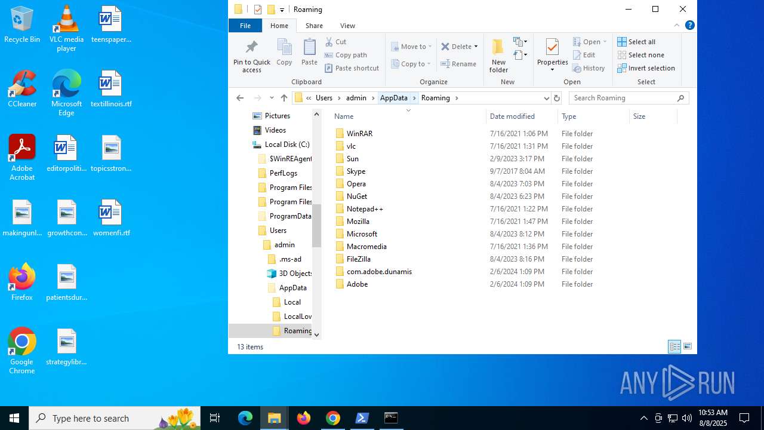
Task: Open the Move to dropdown
Action: pyautogui.click(x=411, y=47)
